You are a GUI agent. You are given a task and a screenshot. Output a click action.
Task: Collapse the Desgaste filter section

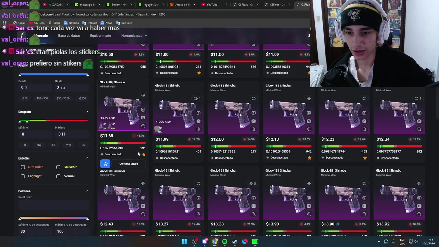pyautogui.click(x=87, y=112)
